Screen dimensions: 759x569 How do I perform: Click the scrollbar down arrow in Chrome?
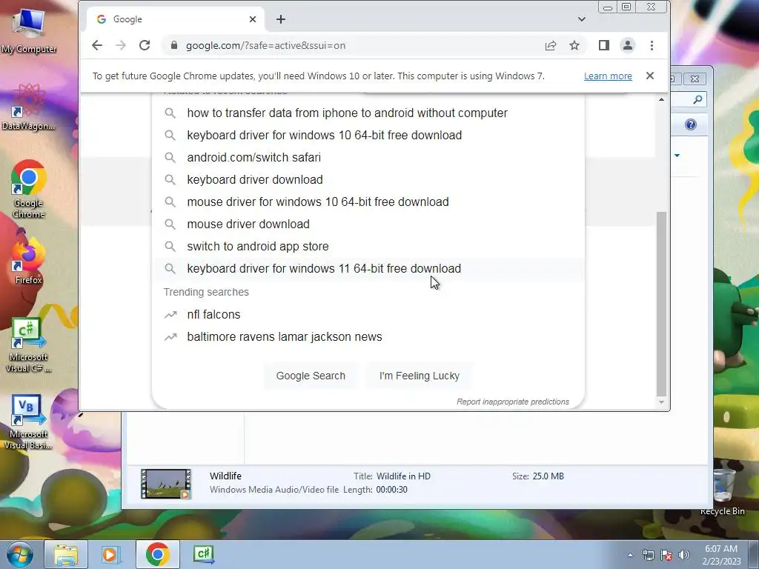click(661, 402)
